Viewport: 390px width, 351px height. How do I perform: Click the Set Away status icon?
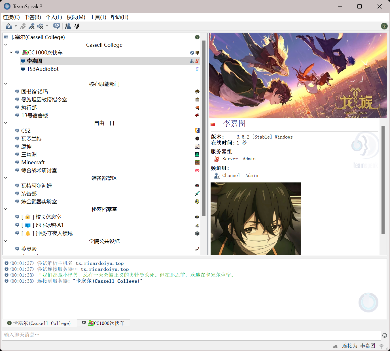tap(9, 26)
